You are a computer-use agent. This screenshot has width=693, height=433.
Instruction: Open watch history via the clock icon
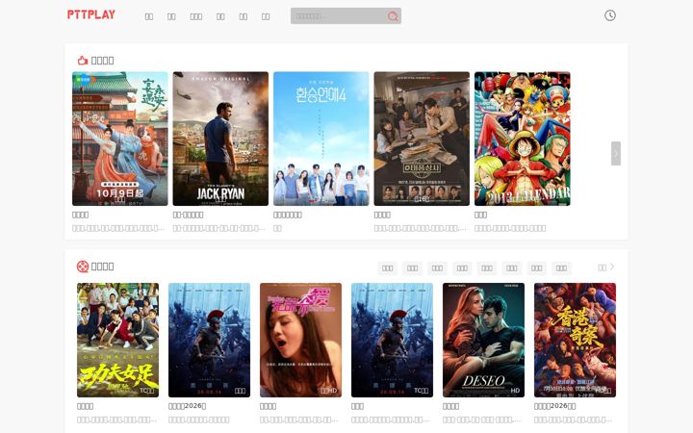coord(610,15)
